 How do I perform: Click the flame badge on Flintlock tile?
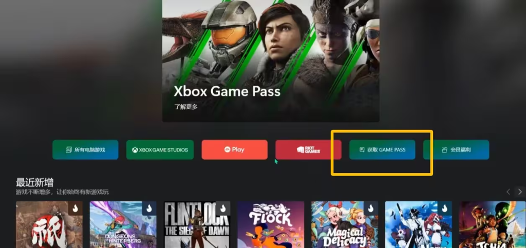tap(223, 208)
